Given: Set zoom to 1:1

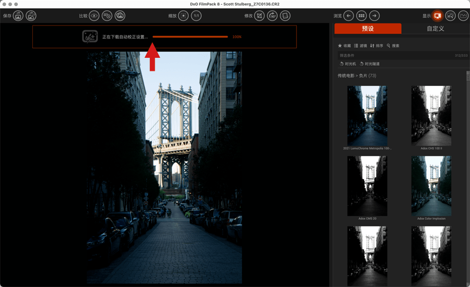Looking at the screenshot, I should tap(196, 16).
